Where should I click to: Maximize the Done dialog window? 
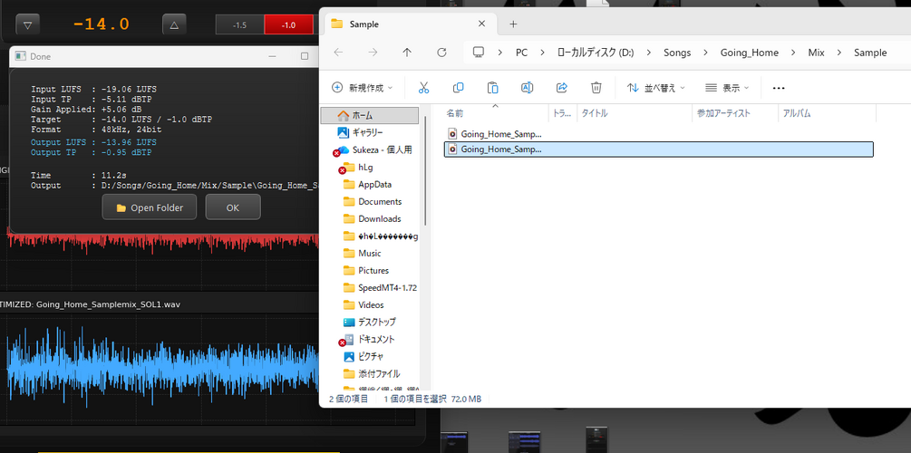[304, 56]
